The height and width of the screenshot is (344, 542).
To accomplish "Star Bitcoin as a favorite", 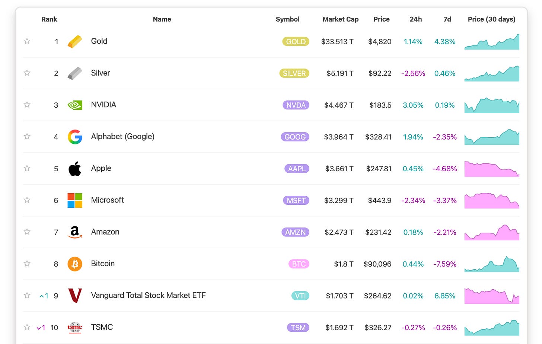I will point(27,264).
